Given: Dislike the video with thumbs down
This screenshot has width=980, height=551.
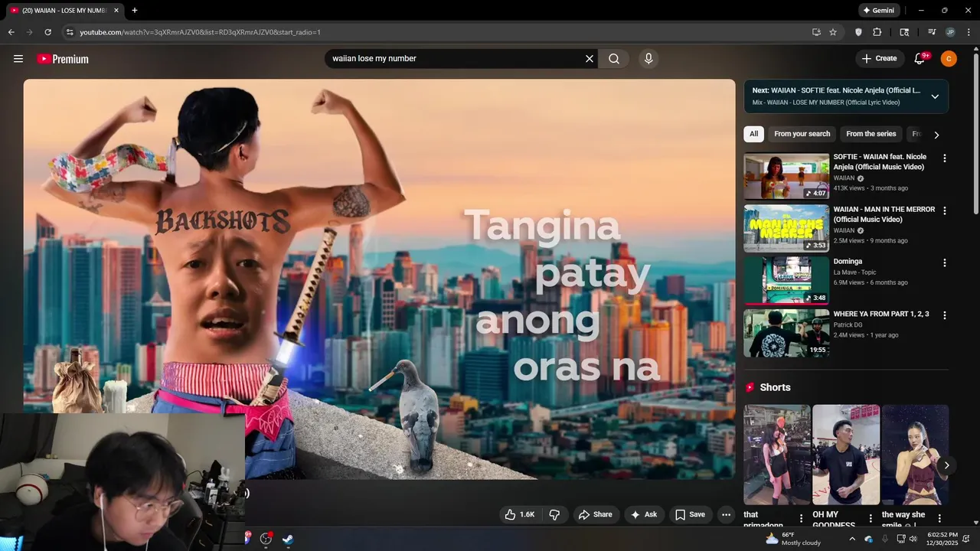Looking at the screenshot, I should (x=555, y=514).
